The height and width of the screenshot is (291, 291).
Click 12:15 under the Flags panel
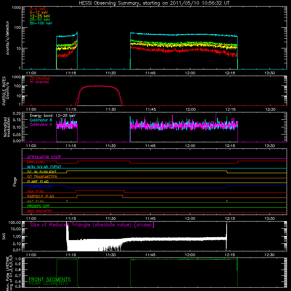coord(230,219)
